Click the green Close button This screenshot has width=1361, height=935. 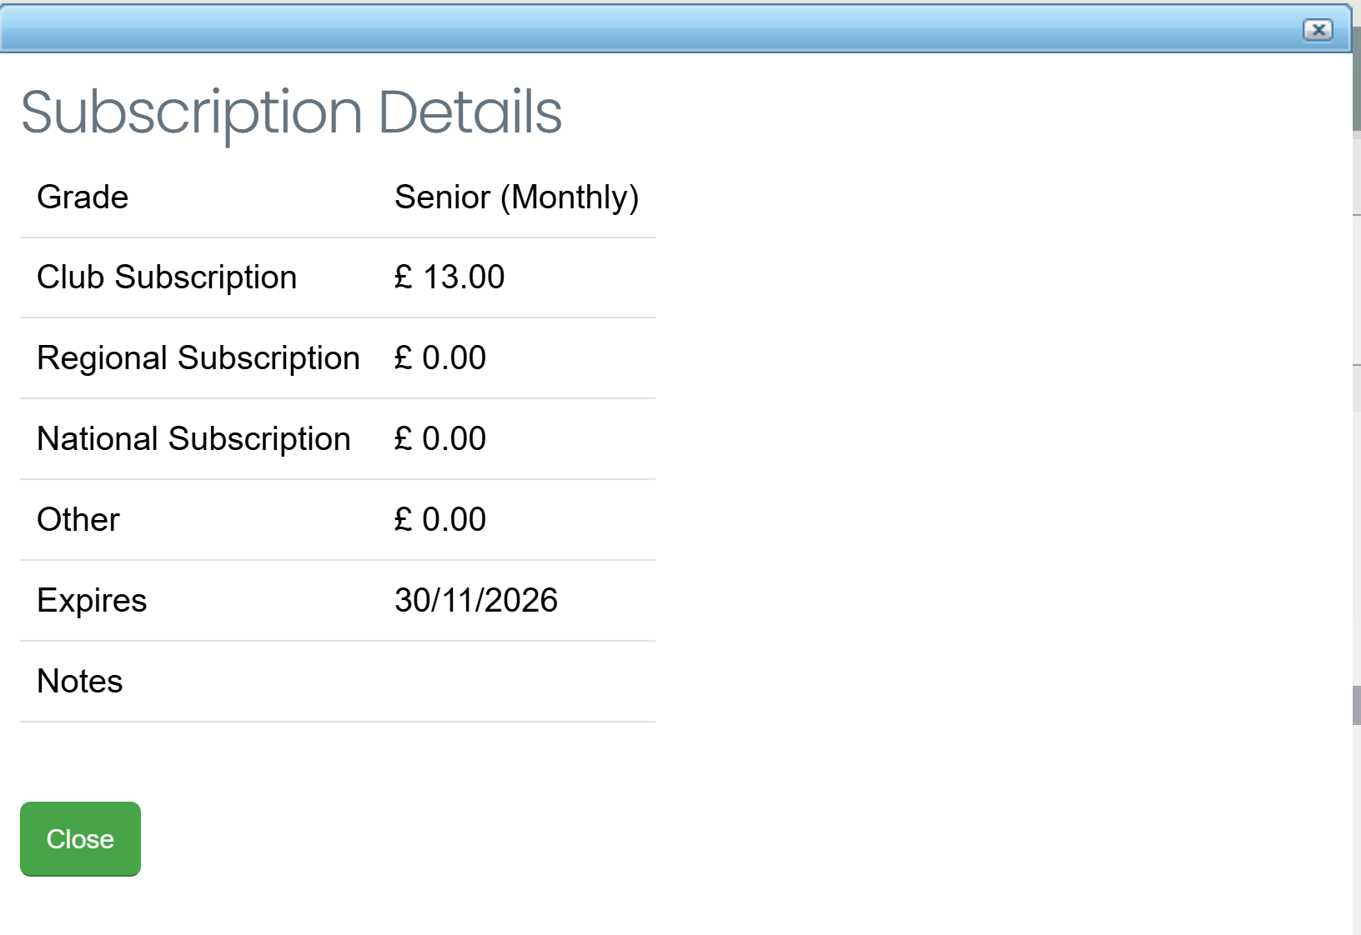[x=80, y=838]
